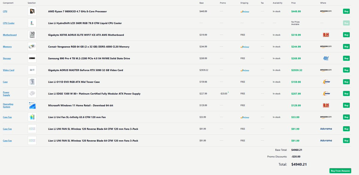Click the AMD Ryzen 7 9800X3D product thumbnail

tap(32, 11)
